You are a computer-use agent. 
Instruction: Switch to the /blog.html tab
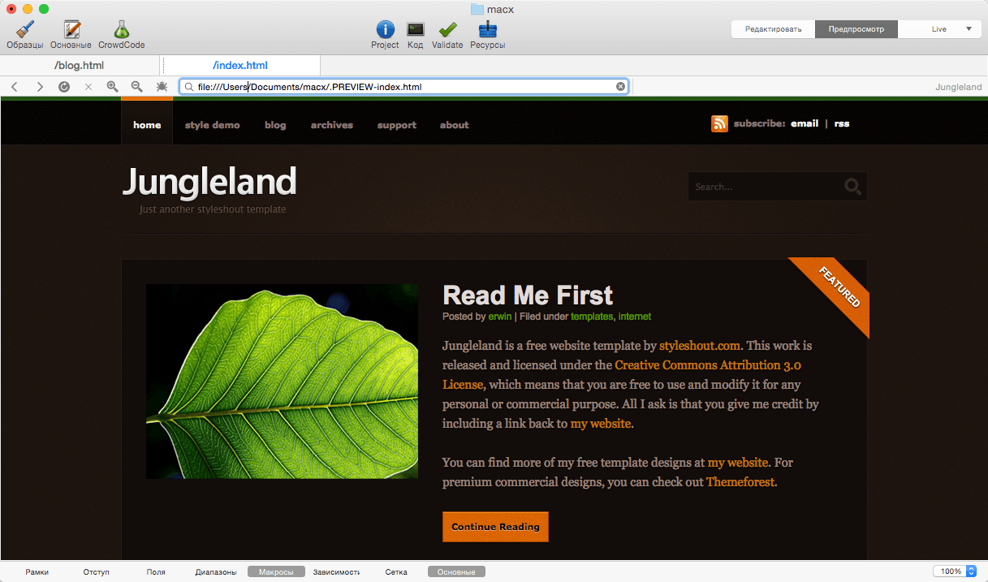coord(79,65)
